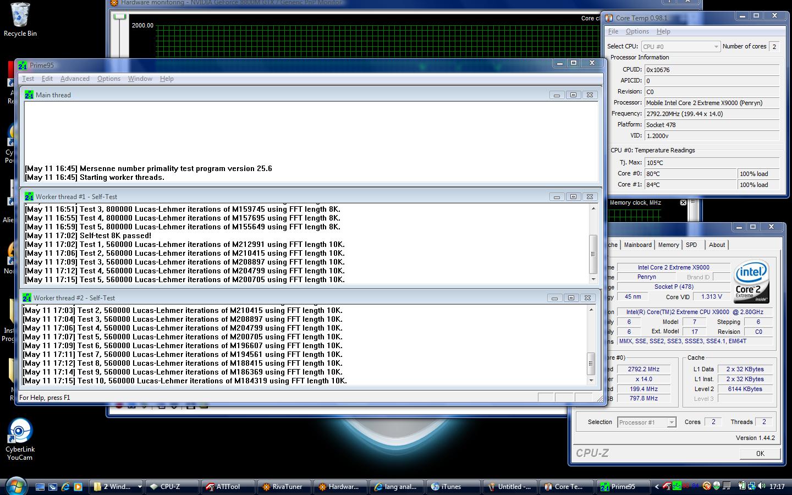The width and height of the screenshot is (792, 495).
Task: Click Core Temp title bar icon
Action: point(609,18)
